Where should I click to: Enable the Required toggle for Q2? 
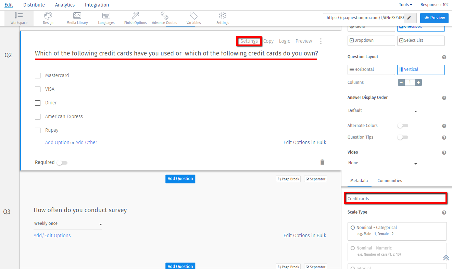tap(62, 162)
